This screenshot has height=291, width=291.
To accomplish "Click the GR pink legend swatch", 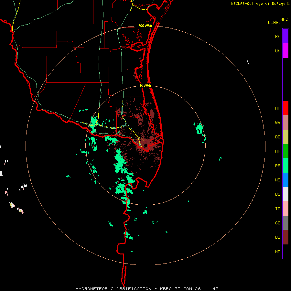I will coord(286,123).
